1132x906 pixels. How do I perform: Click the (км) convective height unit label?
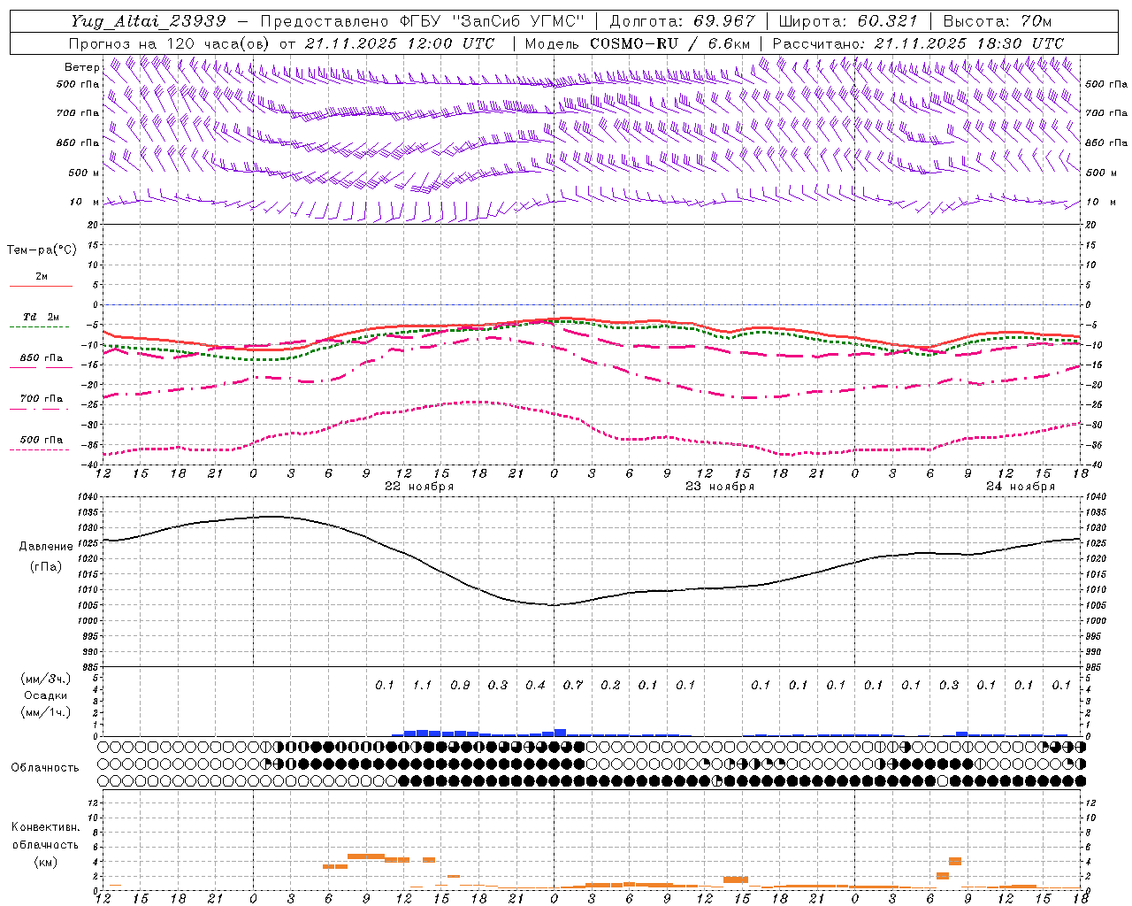tap(45, 862)
